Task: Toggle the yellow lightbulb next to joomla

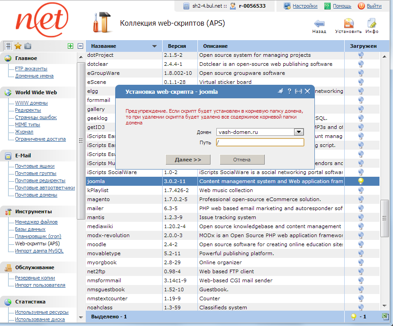Action: click(361, 181)
